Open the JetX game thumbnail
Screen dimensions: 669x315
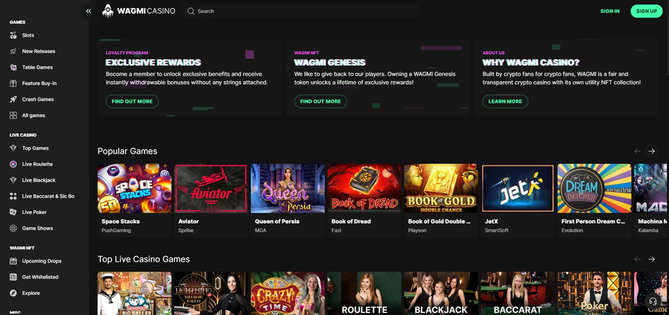pyautogui.click(x=517, y=188)
